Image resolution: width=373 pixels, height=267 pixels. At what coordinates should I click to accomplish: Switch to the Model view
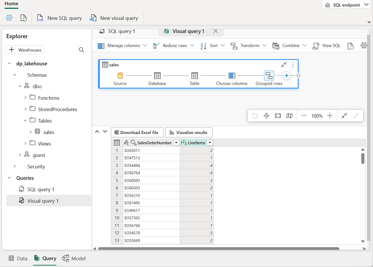pyautogui.click(x=74, y=259)
